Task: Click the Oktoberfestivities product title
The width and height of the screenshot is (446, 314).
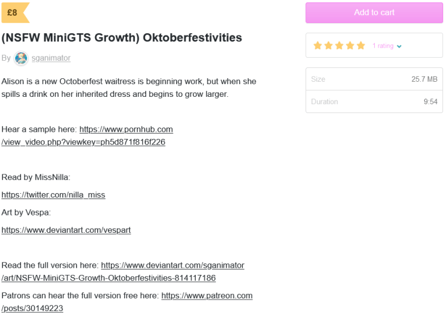Action: (x=122, y=37)
